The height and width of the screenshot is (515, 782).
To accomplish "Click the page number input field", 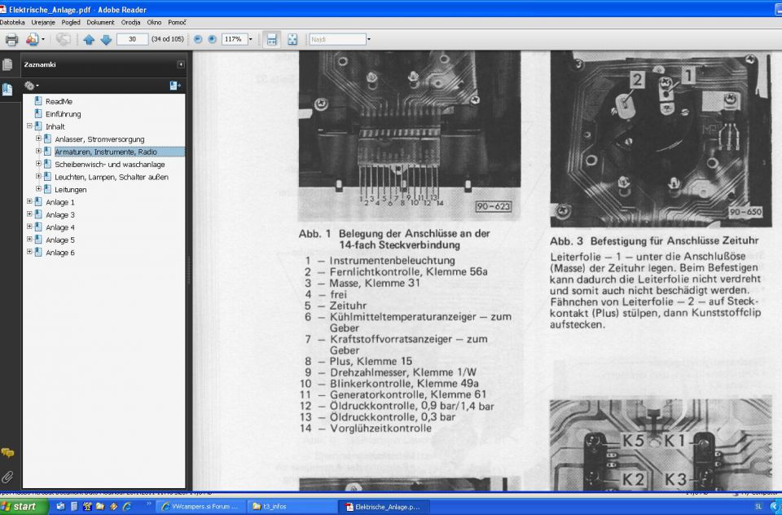I will 132,39.
